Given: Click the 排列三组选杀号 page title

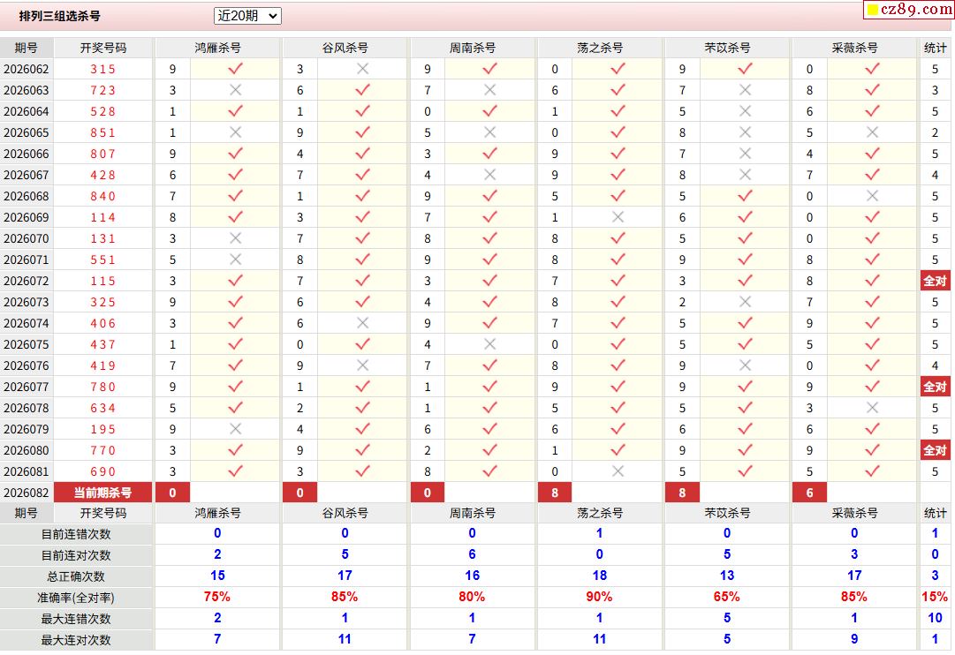Looking at the screenshot, I should [x=60, y=16].
